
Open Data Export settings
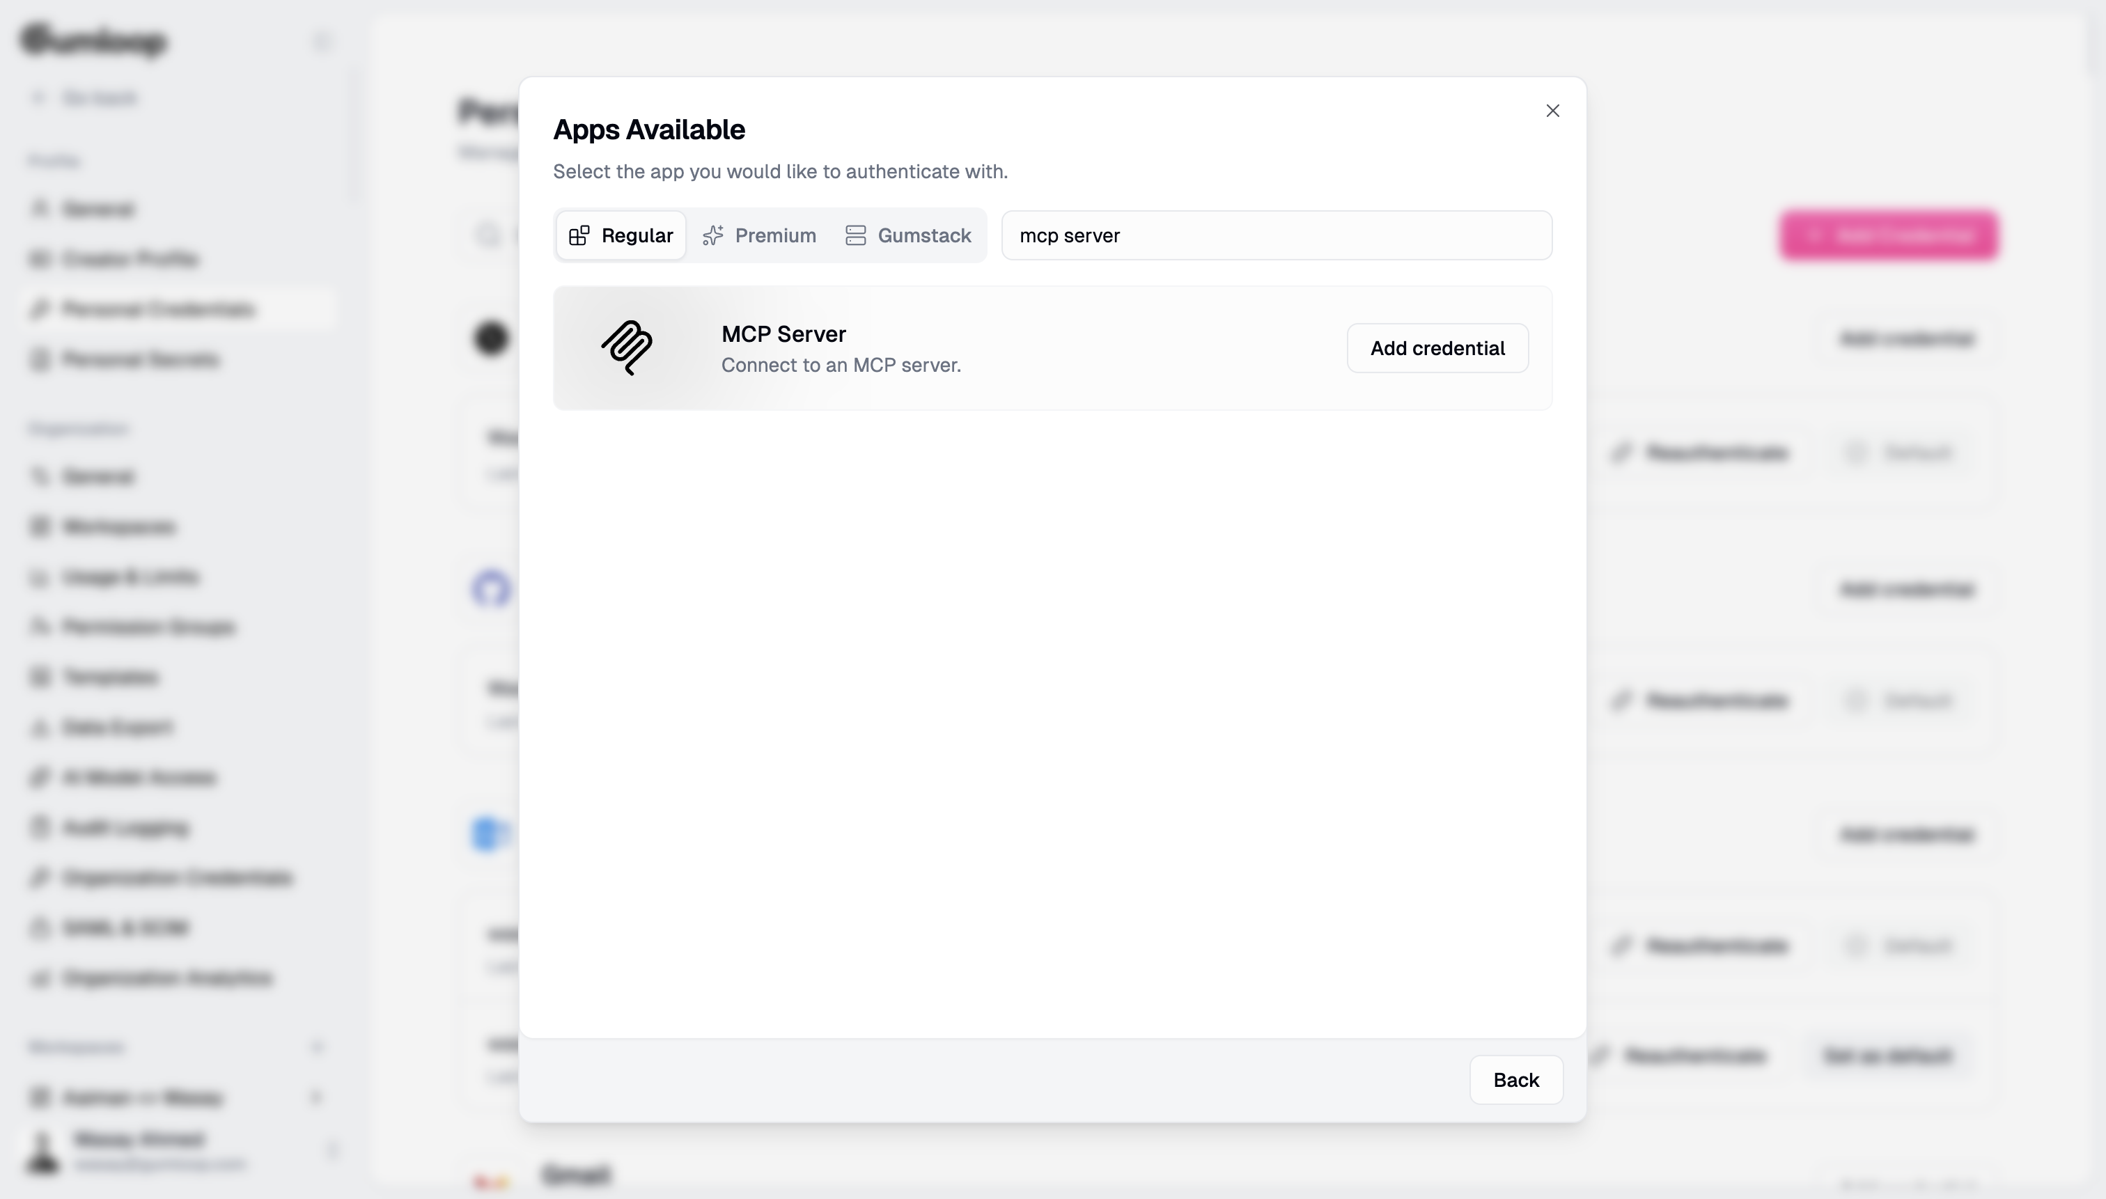(118, 727)
